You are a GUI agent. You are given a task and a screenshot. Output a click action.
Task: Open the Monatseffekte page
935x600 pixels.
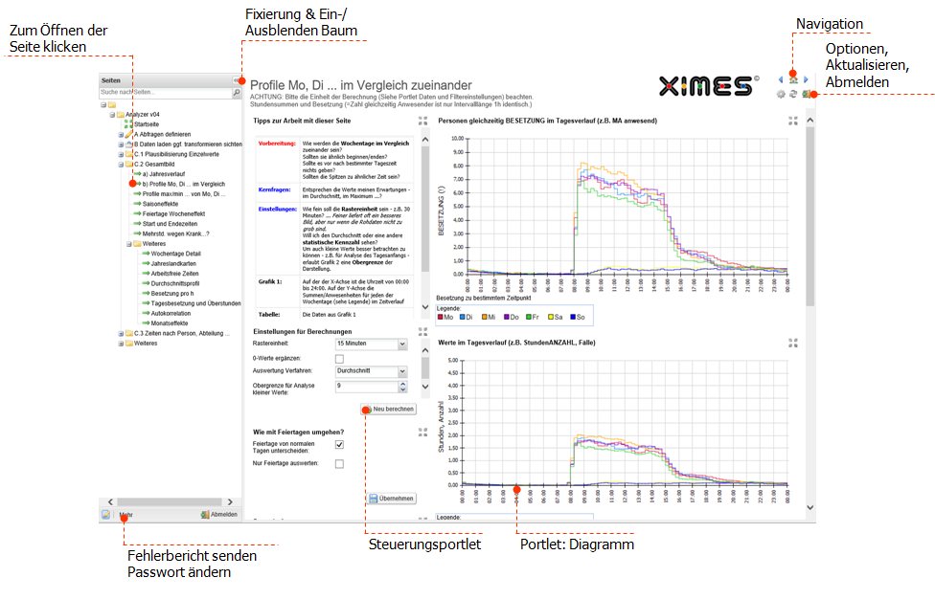point(170,322)
